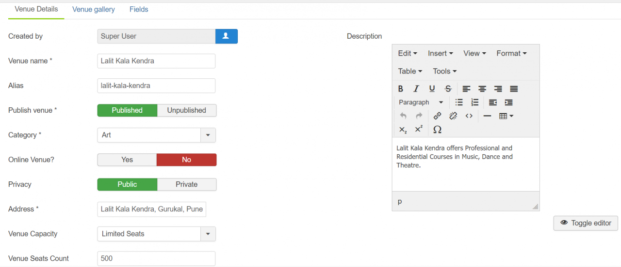
Task: Open source code view icon
Action: coord(469,116)
